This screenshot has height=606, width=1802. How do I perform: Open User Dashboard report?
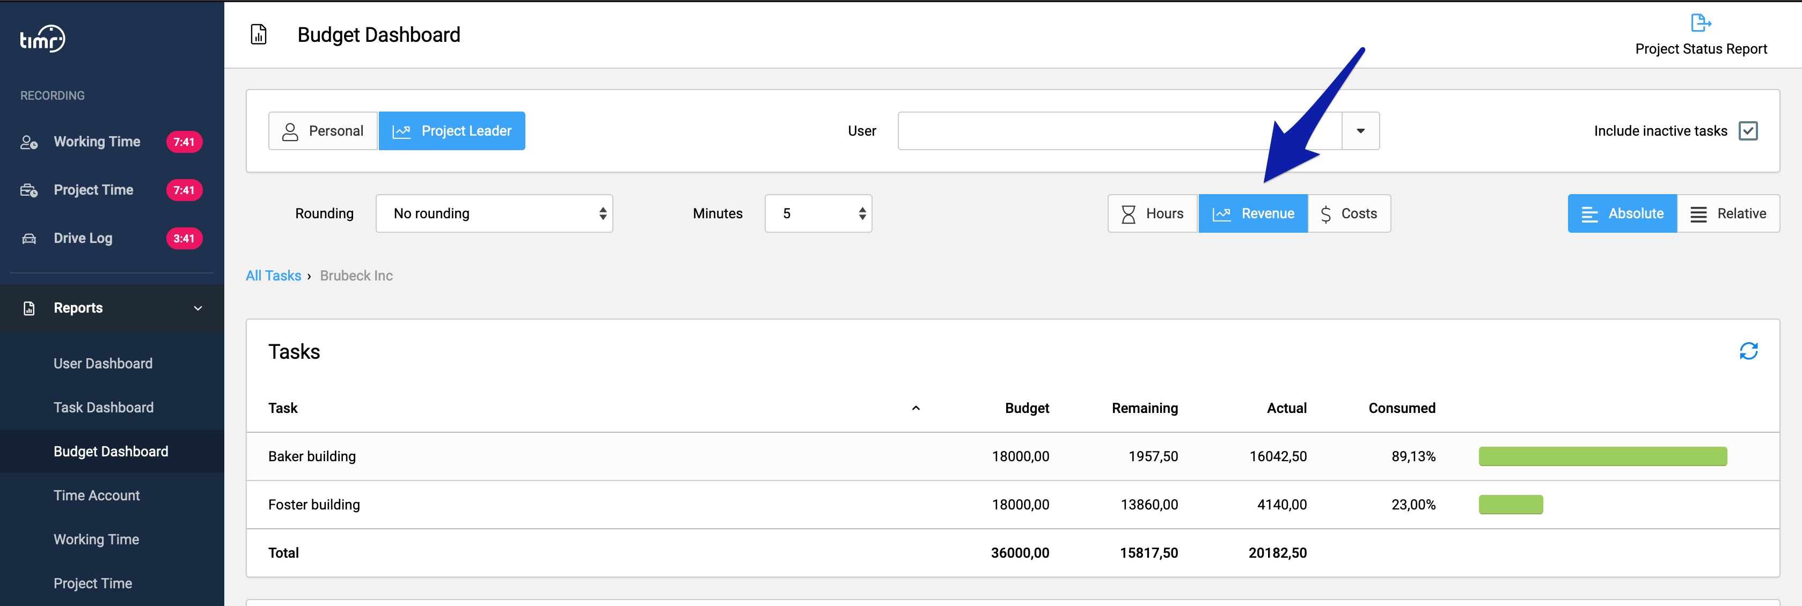point(103,364)
